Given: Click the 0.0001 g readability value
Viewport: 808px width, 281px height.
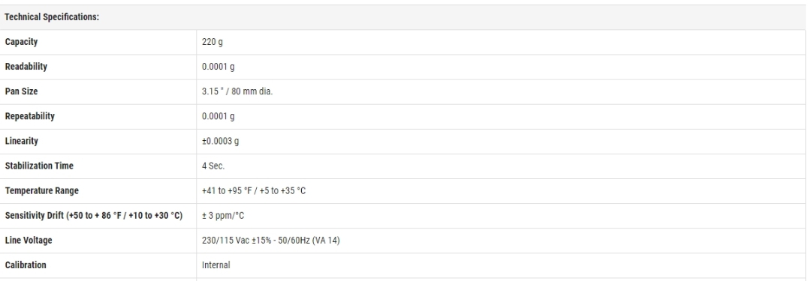Looking at the screenshot, I should tap(218, 67).
